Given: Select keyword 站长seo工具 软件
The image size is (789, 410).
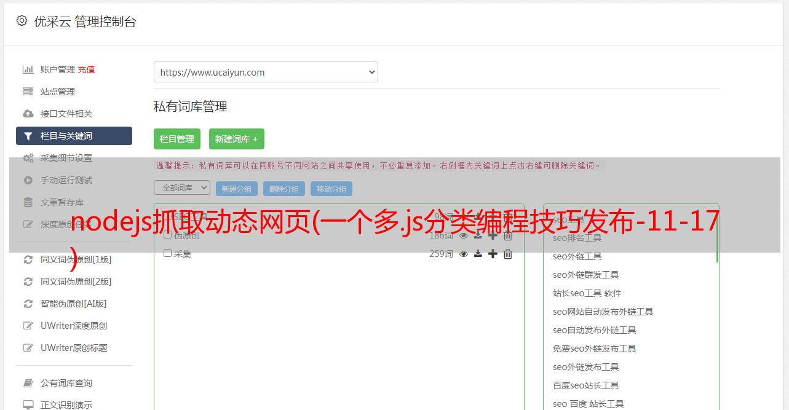Looking at the screenshot, I should [587, 293].
